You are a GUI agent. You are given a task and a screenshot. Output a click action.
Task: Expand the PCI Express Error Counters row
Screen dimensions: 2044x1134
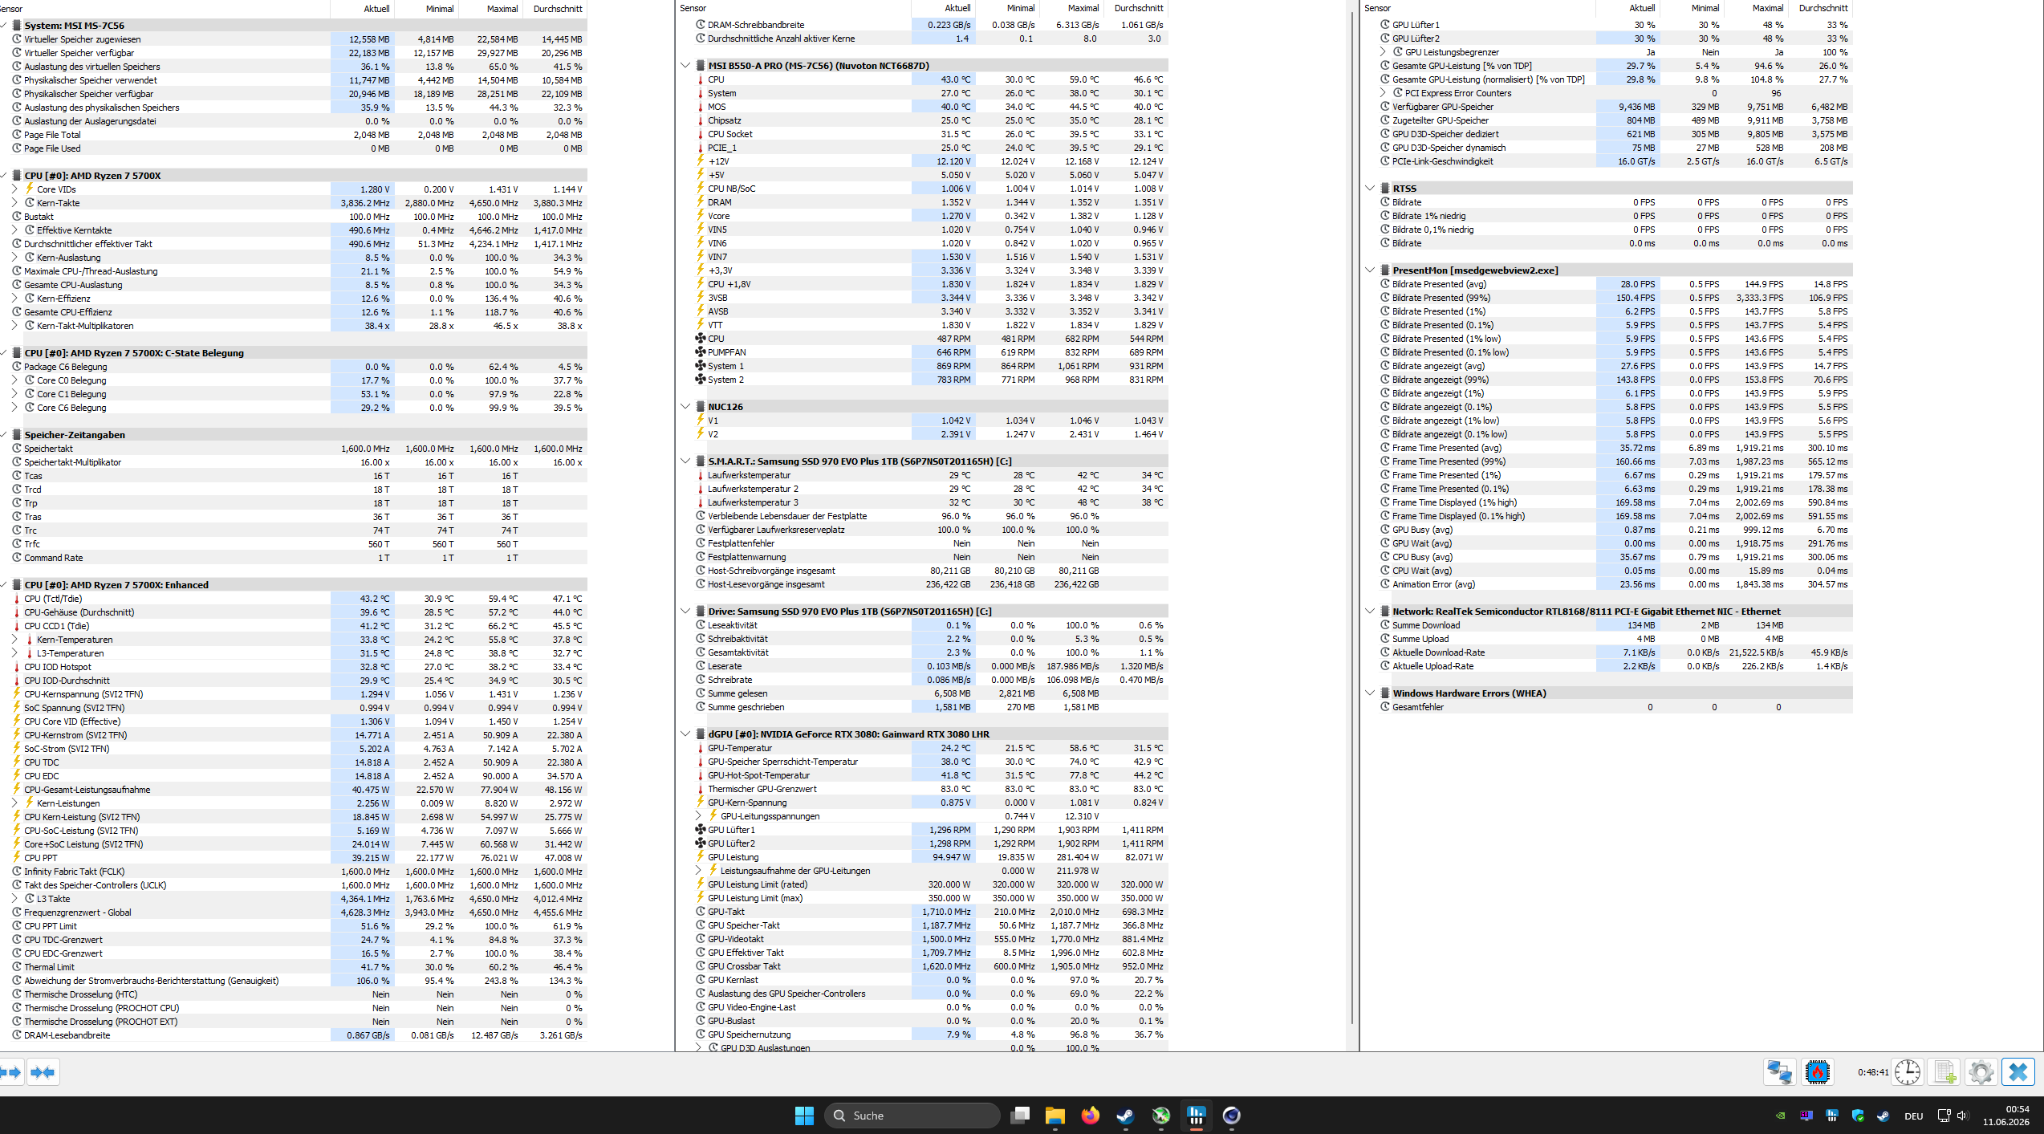pyautogui.click(x=1383, y=93)
